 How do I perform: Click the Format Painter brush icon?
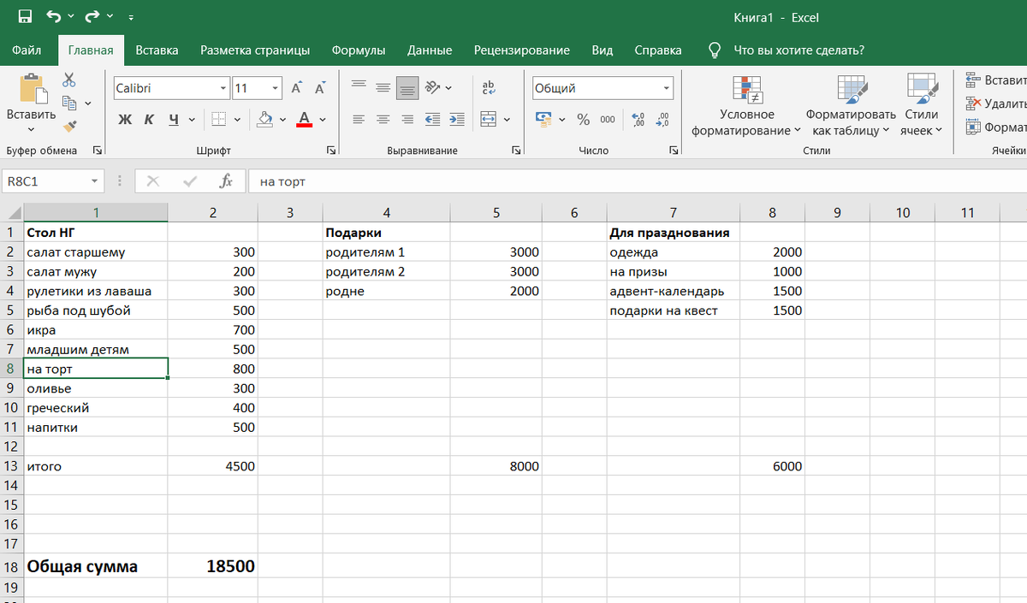69,127
